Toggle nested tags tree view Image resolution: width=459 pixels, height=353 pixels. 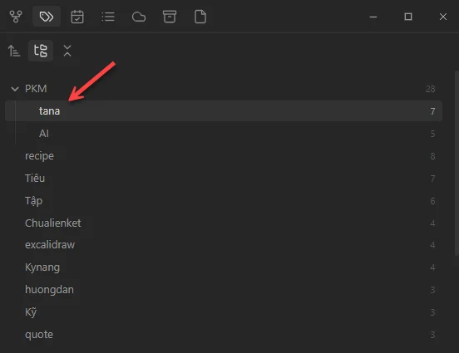[x=41, y=51]
